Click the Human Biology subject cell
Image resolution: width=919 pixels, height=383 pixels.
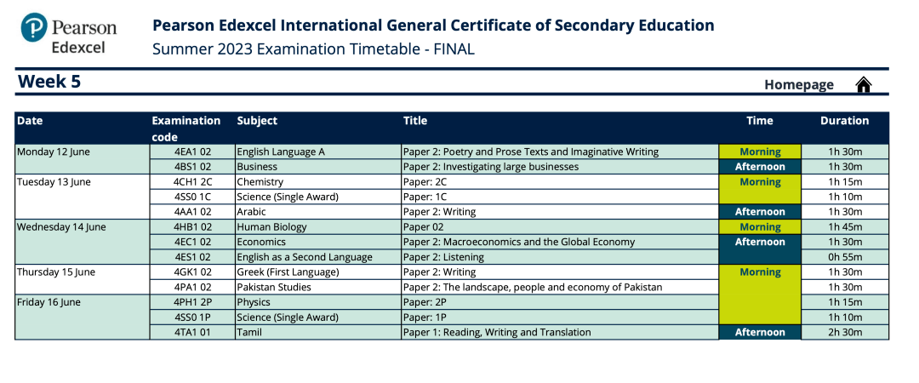click(x=318, y=227)
